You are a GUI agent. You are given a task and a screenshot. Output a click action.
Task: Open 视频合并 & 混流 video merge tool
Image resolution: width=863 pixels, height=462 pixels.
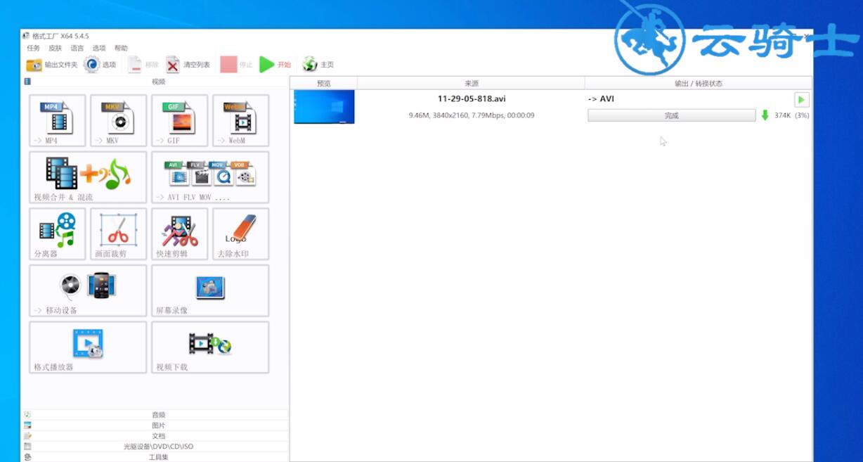[88, 177]
